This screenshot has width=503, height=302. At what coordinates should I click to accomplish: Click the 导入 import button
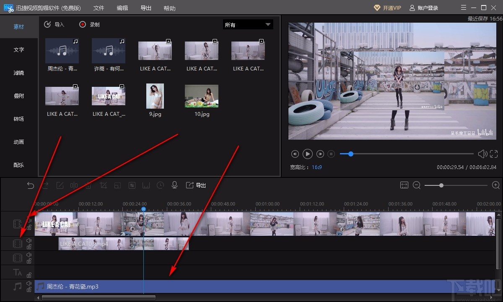click(54, 24)
